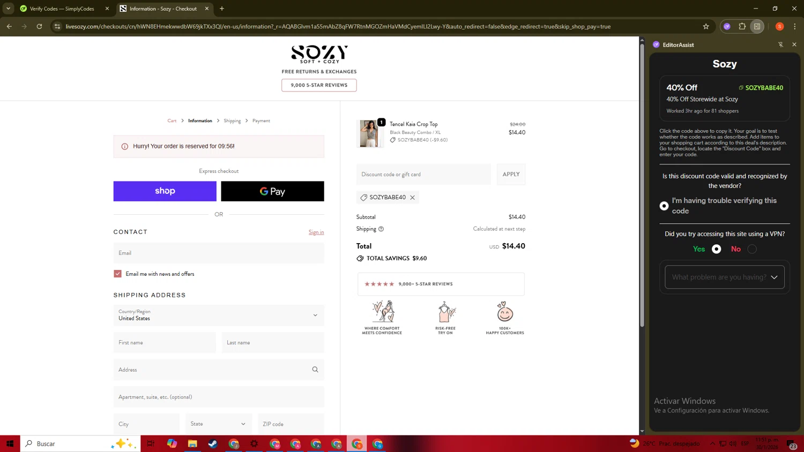Click the Apartment, suite, etc. field
The height and width of the screenshot is (452, 804).
[219, 397]
